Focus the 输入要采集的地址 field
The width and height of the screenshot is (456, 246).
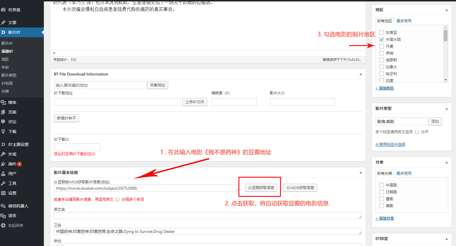point(100,85)
